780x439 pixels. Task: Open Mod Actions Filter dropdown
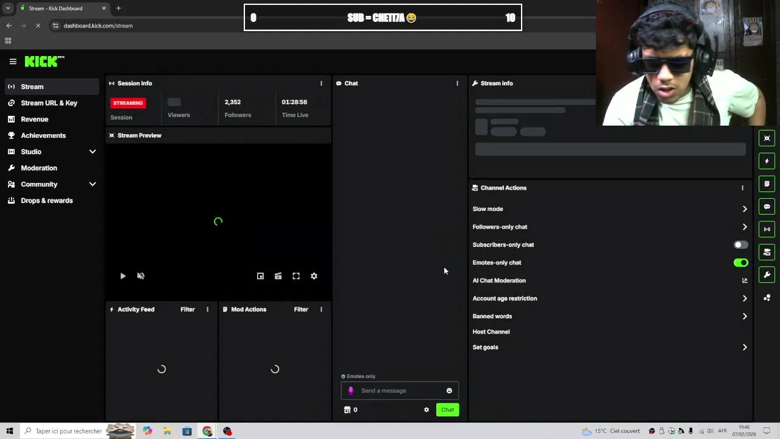pyautogui.click(x=301, y=309)
